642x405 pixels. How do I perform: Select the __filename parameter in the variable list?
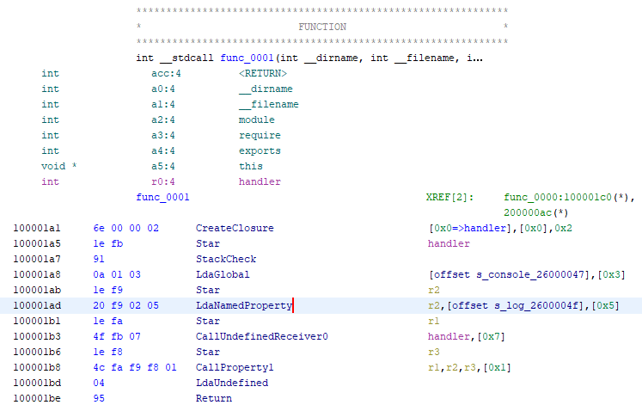269,104
